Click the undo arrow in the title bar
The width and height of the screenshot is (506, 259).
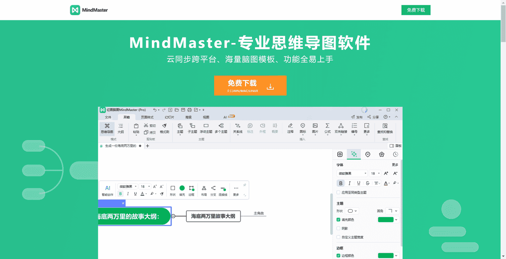155,110
